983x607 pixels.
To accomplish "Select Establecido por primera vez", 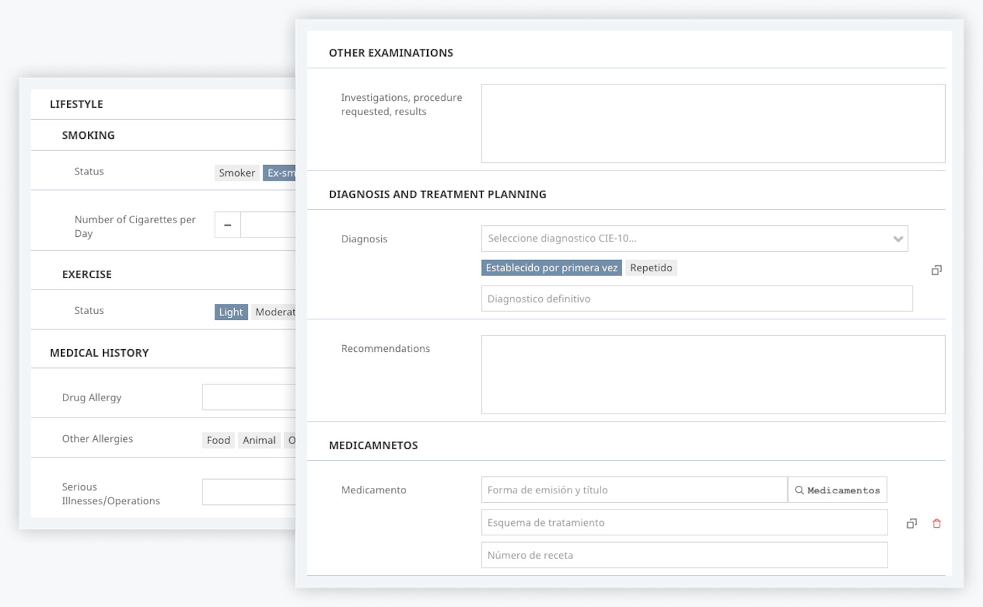I will (551, 267).
